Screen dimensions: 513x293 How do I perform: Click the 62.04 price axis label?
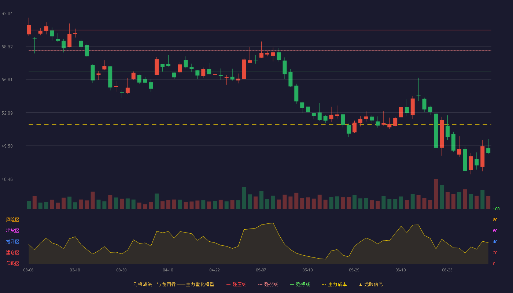coord(7,14)
